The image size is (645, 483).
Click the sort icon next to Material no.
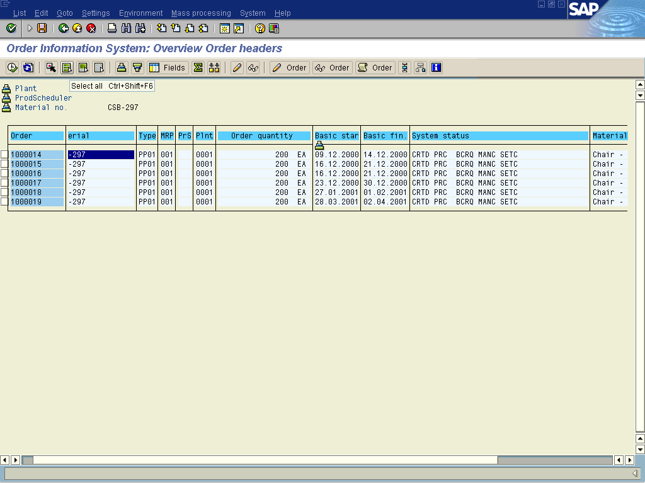pos(6,108)
